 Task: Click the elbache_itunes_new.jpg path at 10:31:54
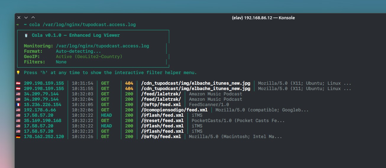pyautogui.click(x=196, y=83)
